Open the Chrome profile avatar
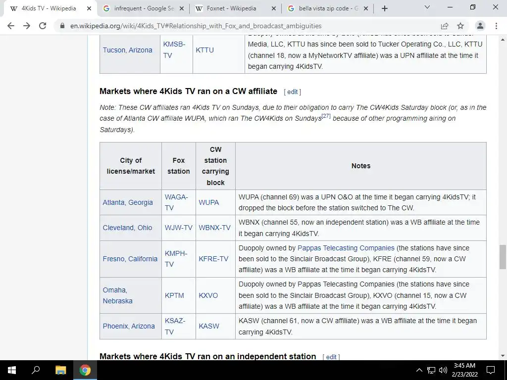507x380 pixels. coord(480,26)
